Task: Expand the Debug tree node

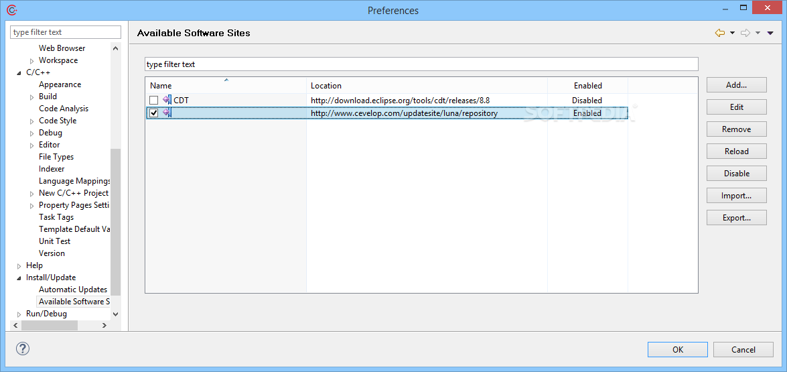Action: [32, 133]
